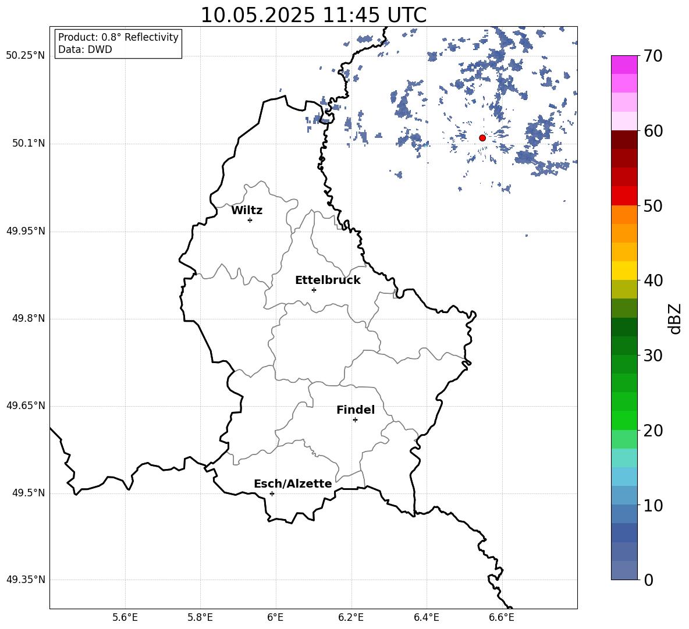
Task: Click the bright red band just above 50 dBZ
Action: click(x=624, y=196)
